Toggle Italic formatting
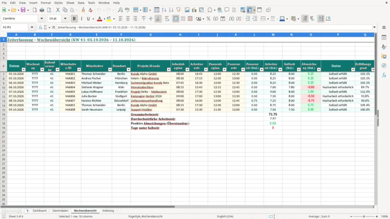 pyautogui.click(x=82, y=19)
